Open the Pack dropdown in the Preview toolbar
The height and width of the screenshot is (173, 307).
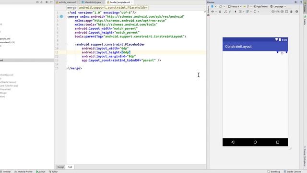tap(241, 12)
